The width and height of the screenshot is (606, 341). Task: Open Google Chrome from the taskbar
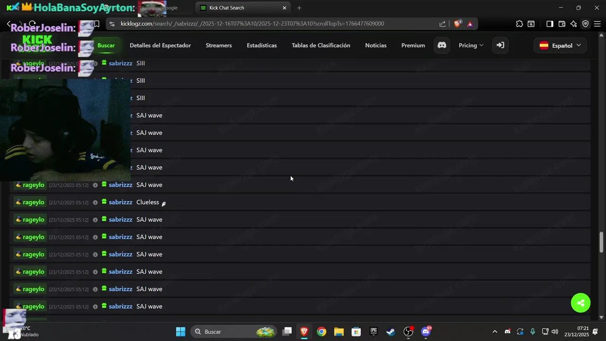point(321,332)
